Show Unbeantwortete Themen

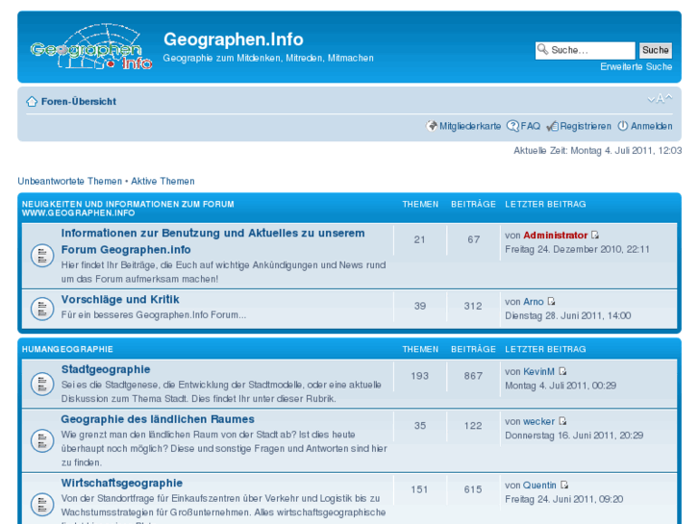[69, 181]
